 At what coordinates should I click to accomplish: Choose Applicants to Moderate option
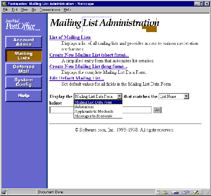tap(98, 112)
